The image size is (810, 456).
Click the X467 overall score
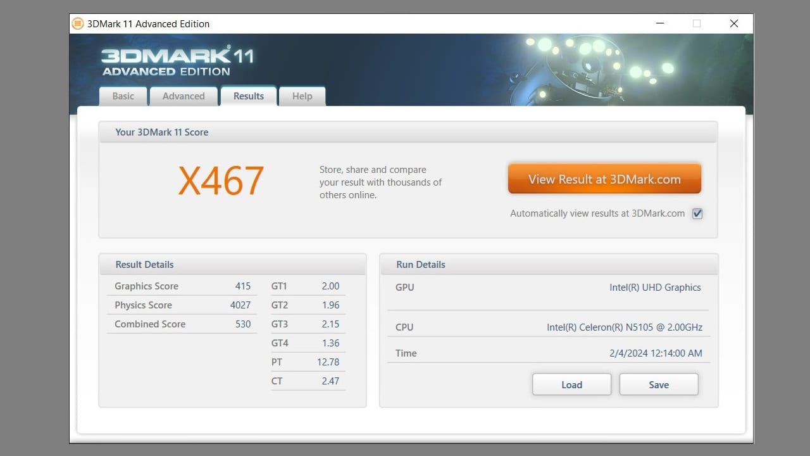coord(220,180)
